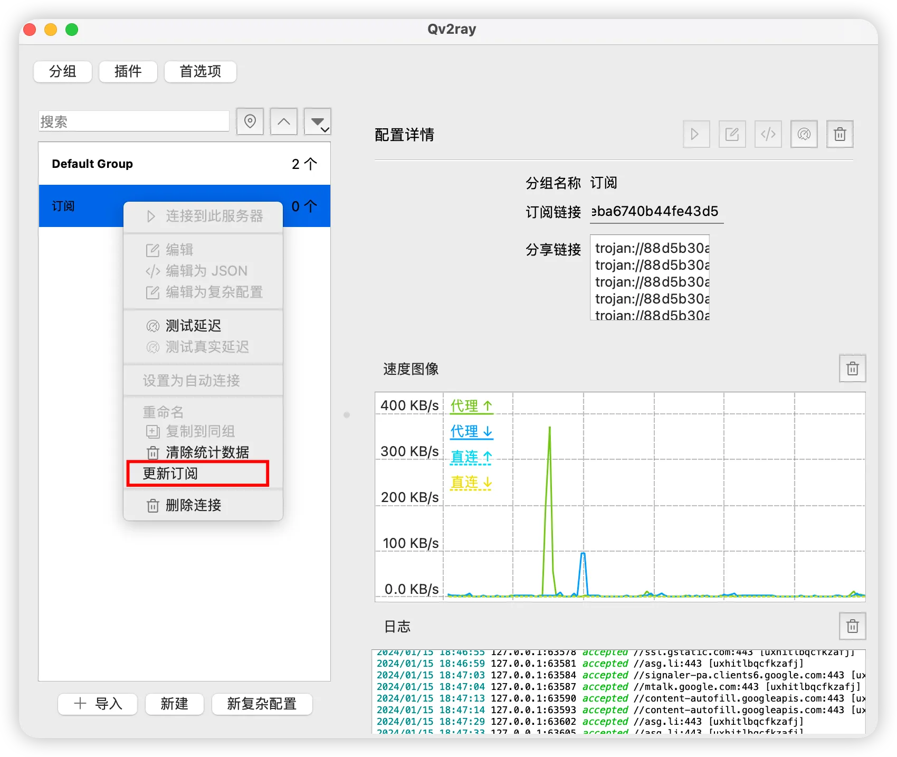Delete configuration with the top-right trash icon
This screenshot has width=897, height=757.
839,134
